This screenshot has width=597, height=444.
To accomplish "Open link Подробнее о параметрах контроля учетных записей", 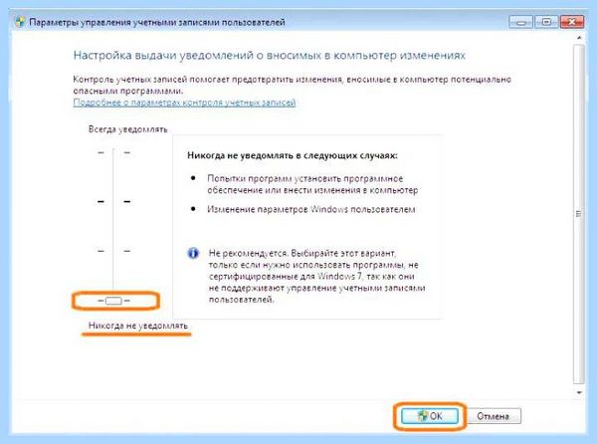I will coord(184,103).
